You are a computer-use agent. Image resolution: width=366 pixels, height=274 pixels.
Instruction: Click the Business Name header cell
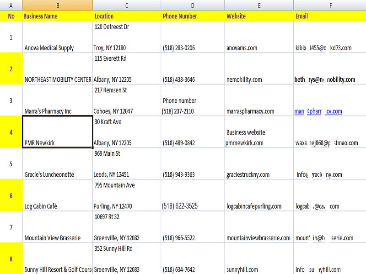[x=56, y=16]
